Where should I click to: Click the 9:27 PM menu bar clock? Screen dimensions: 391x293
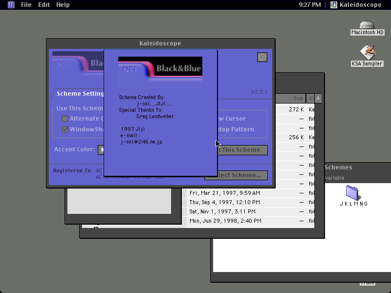coord(310,5)
